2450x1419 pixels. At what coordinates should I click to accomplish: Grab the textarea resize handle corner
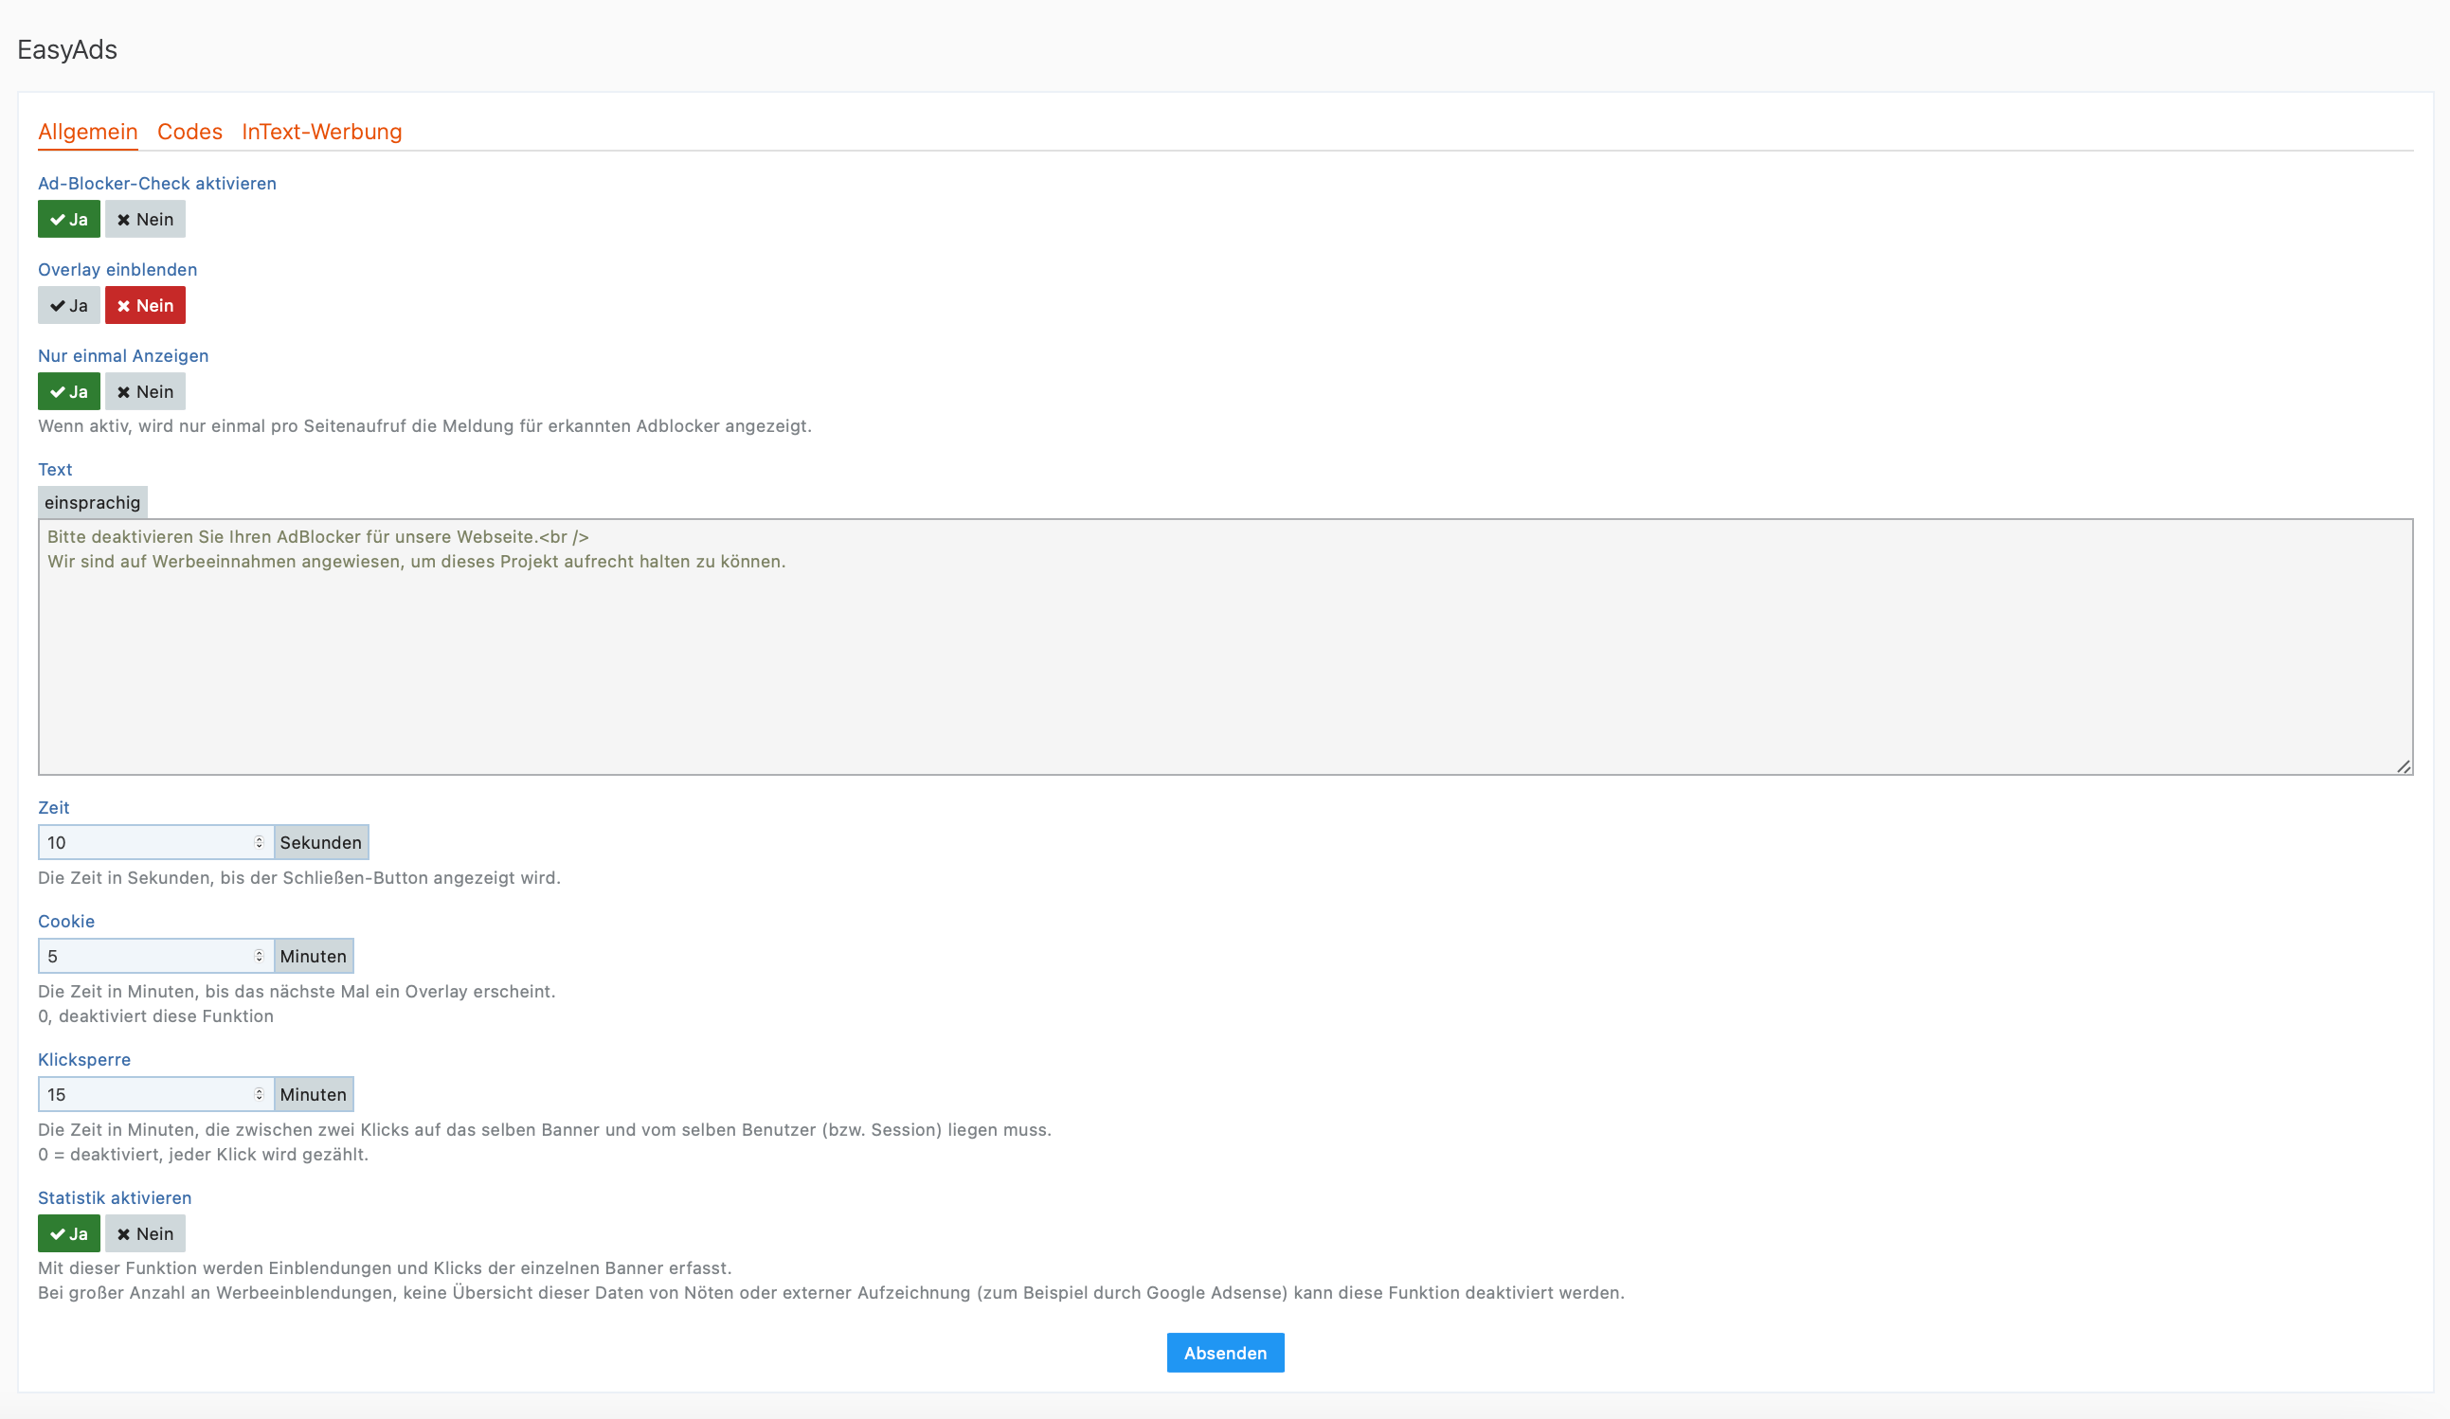click(x=2404, y=767)
